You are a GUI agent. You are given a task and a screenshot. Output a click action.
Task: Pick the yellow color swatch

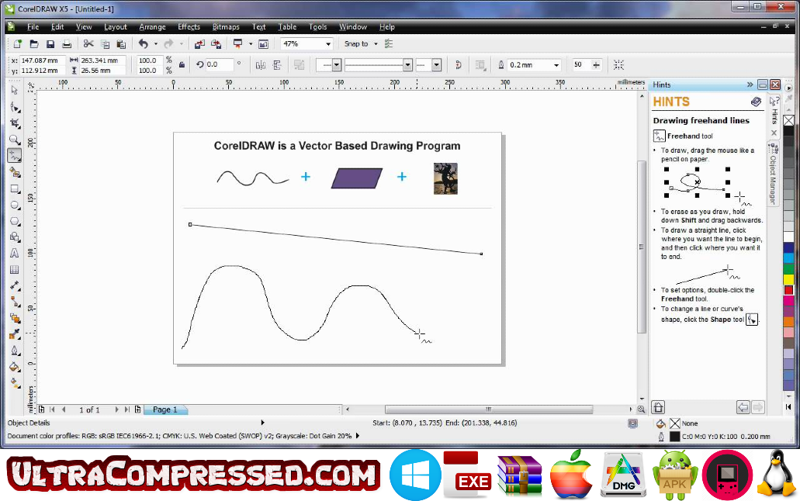pyautogui.click(x=788, y=279)
